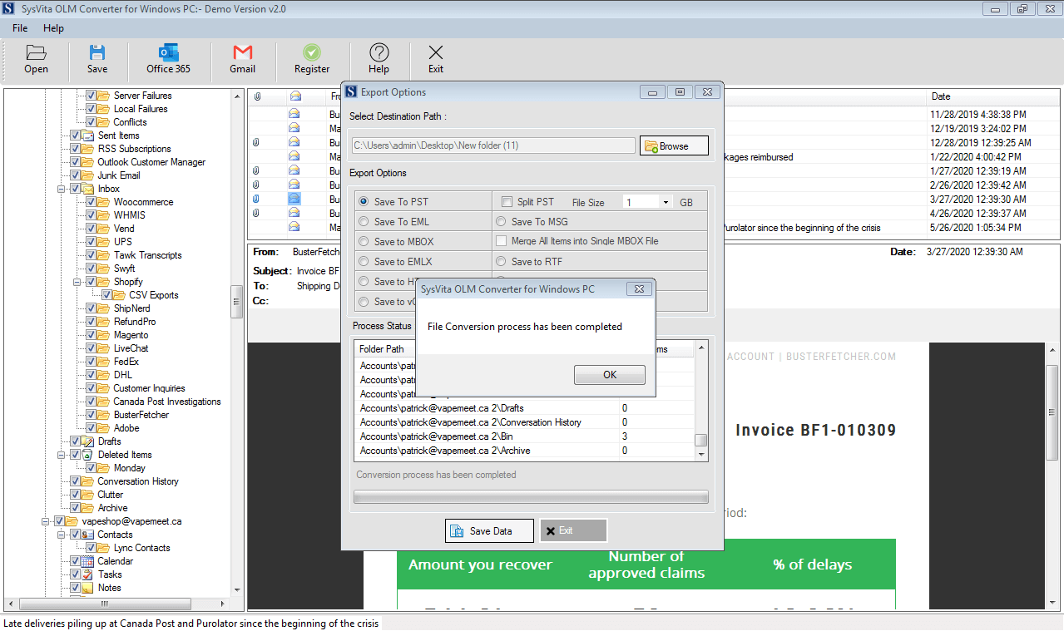
Task: Enable the Split PST checkbox
Action: [x=507, y=202]
